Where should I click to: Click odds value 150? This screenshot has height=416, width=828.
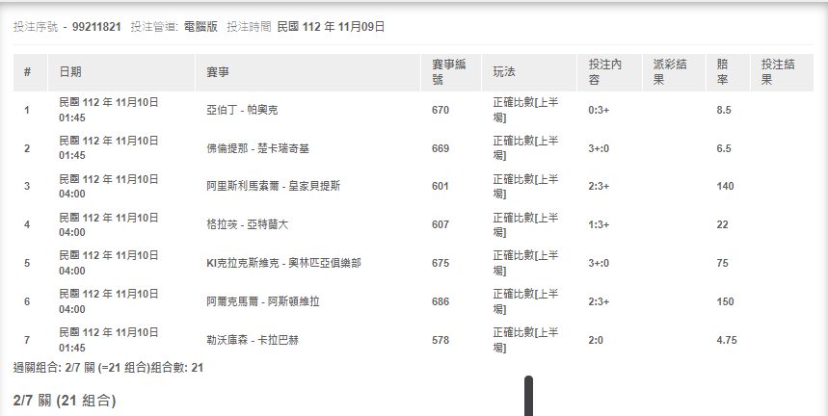726,301
